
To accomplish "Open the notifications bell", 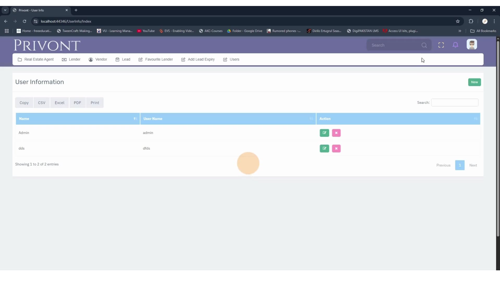I will point(455,45).
